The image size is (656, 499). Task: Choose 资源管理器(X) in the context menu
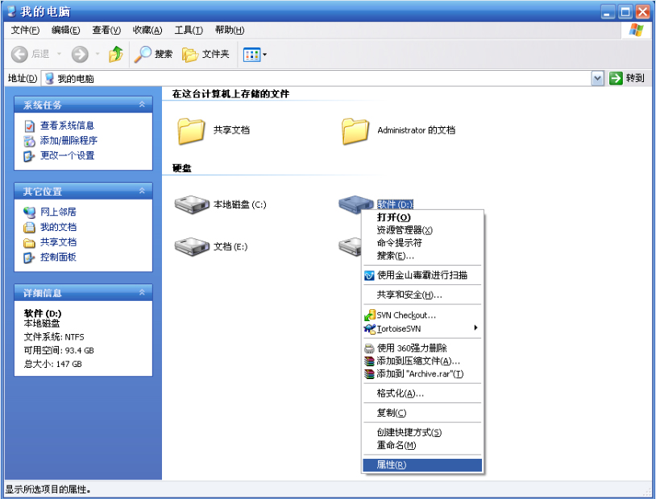pyautogui.click(x=422, y=230)
